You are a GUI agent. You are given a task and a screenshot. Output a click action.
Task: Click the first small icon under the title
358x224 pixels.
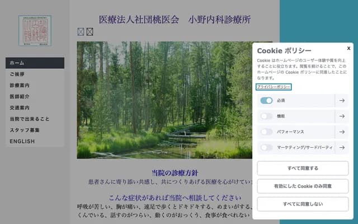(81, 32)
